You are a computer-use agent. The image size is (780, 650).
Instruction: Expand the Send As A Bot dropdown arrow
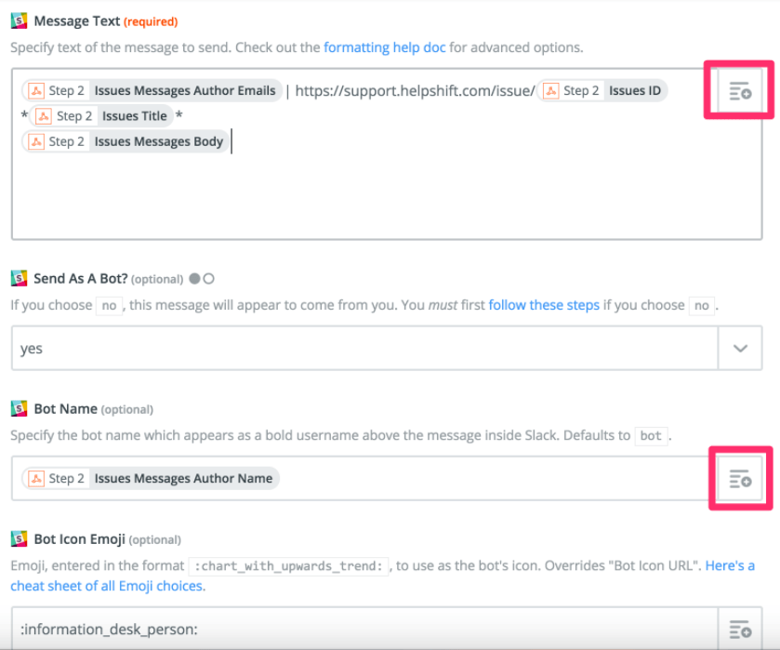click(x=740, y=349)
